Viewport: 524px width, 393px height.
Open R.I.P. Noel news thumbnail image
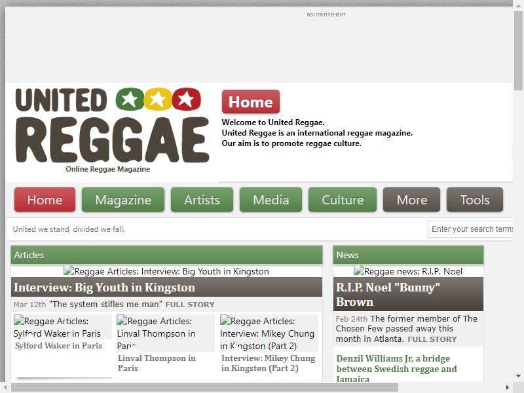click(x=408, y=271)
